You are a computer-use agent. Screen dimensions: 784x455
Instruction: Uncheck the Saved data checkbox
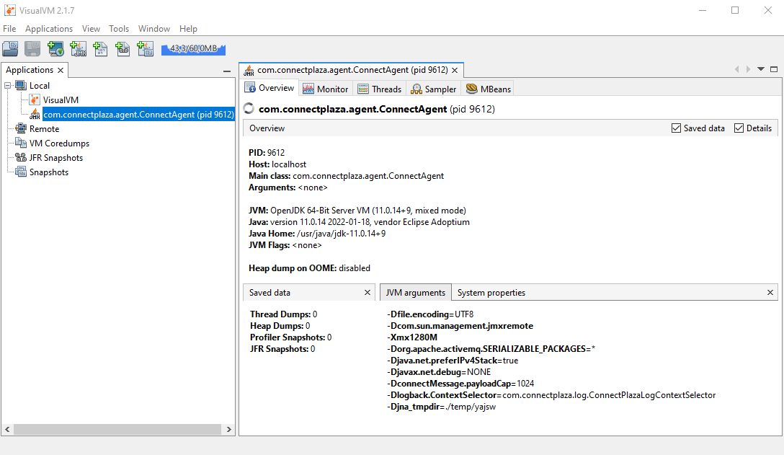coord(676,128)
